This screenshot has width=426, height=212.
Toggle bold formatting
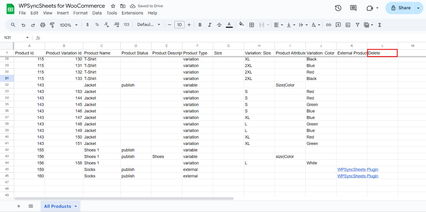pyautogui.click(x=200, y=25)
